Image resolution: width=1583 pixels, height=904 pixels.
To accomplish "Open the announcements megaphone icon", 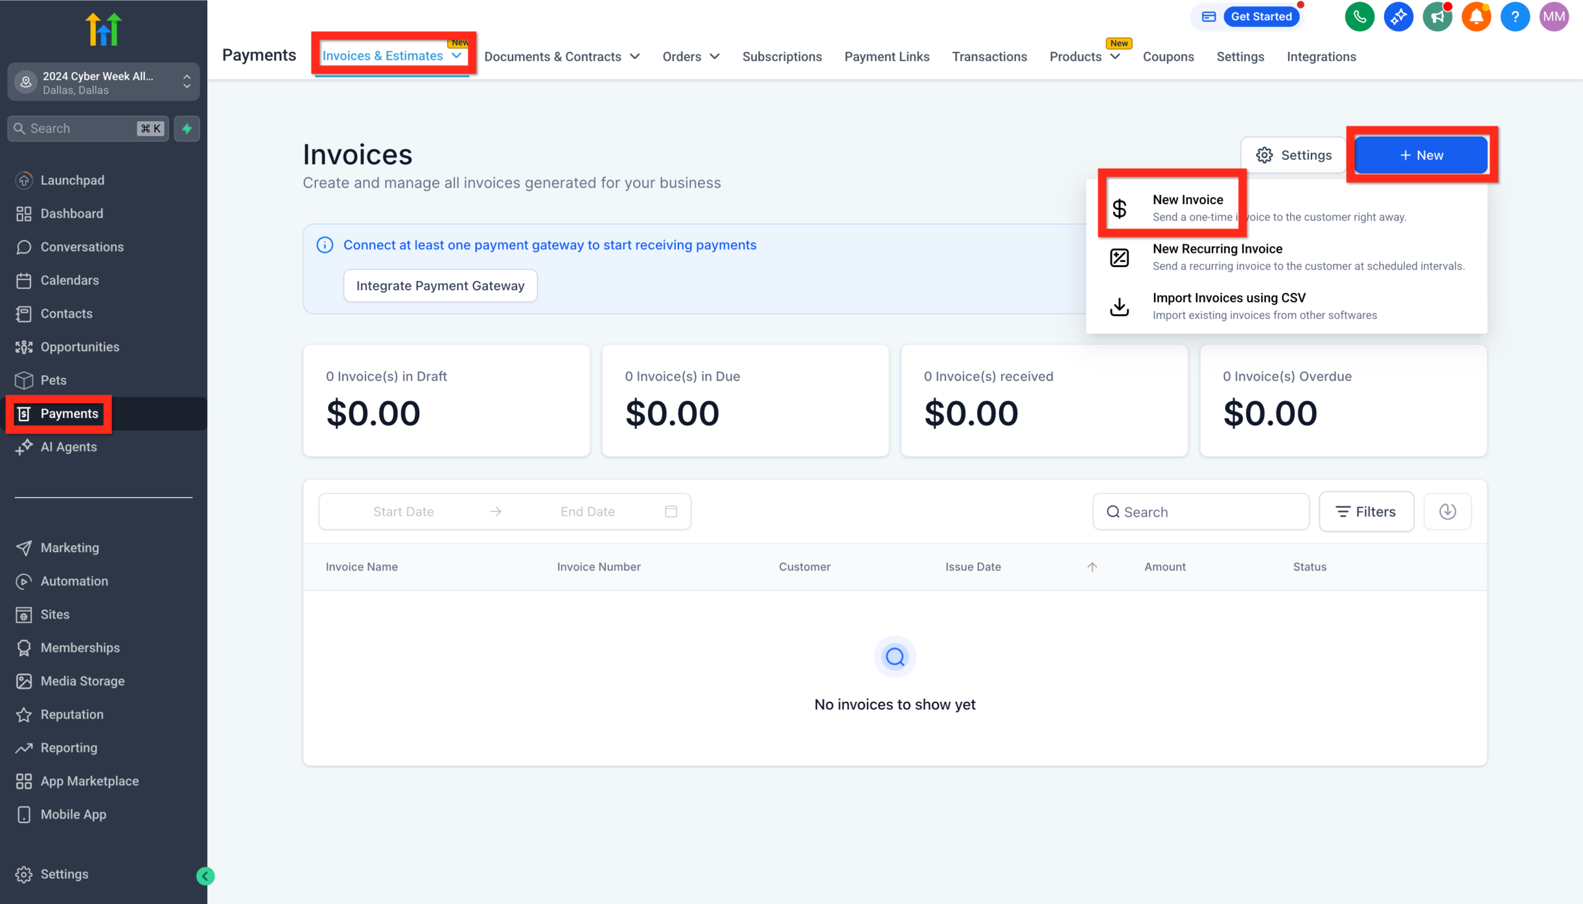I will click(1437, 17).
